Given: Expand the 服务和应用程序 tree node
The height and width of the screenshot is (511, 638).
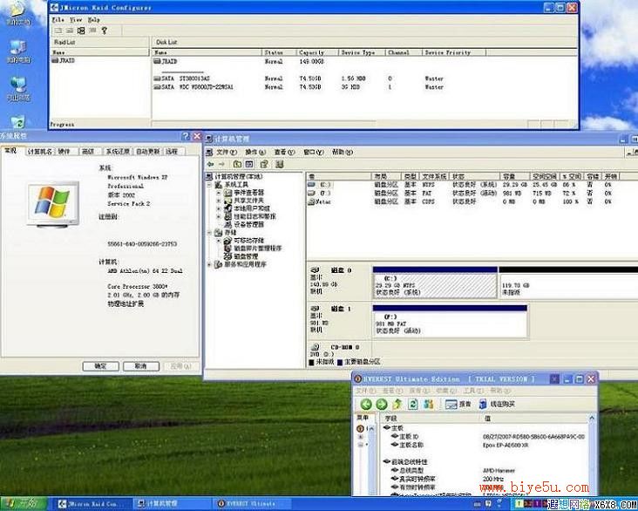Looking at the screenshot, I should click(209, 264).
